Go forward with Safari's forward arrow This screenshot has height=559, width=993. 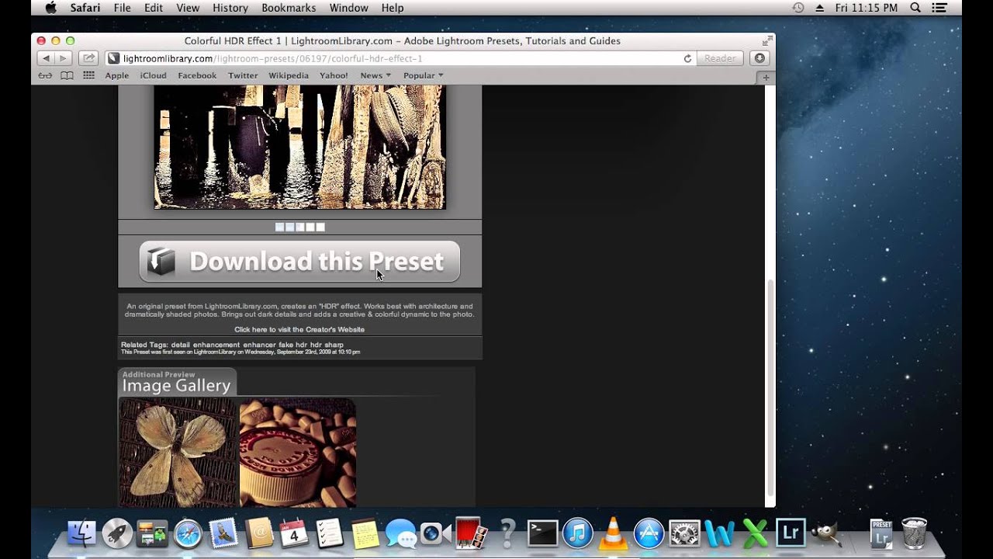(x=64, y=58)
